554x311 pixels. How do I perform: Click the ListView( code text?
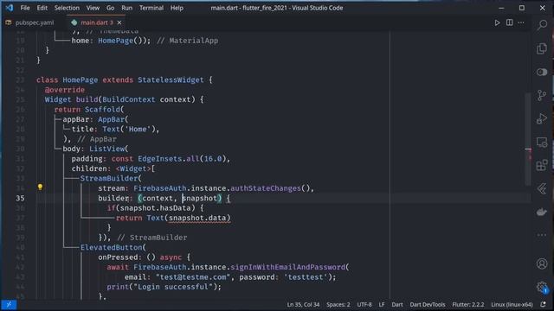pos(109,149)
